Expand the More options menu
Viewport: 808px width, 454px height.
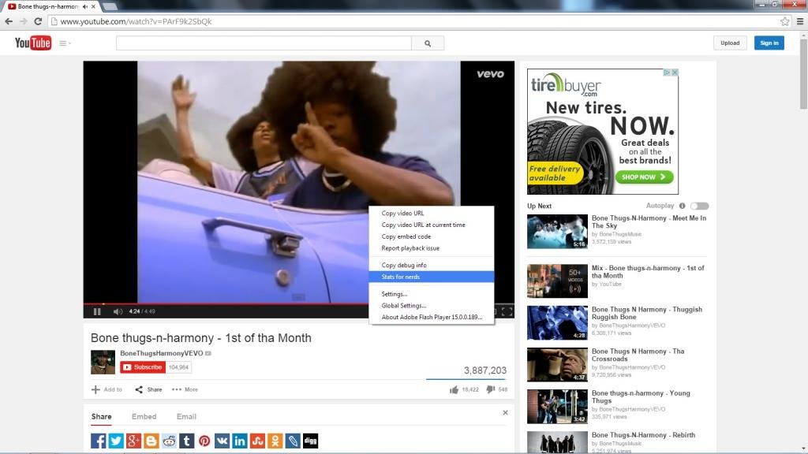185,389
